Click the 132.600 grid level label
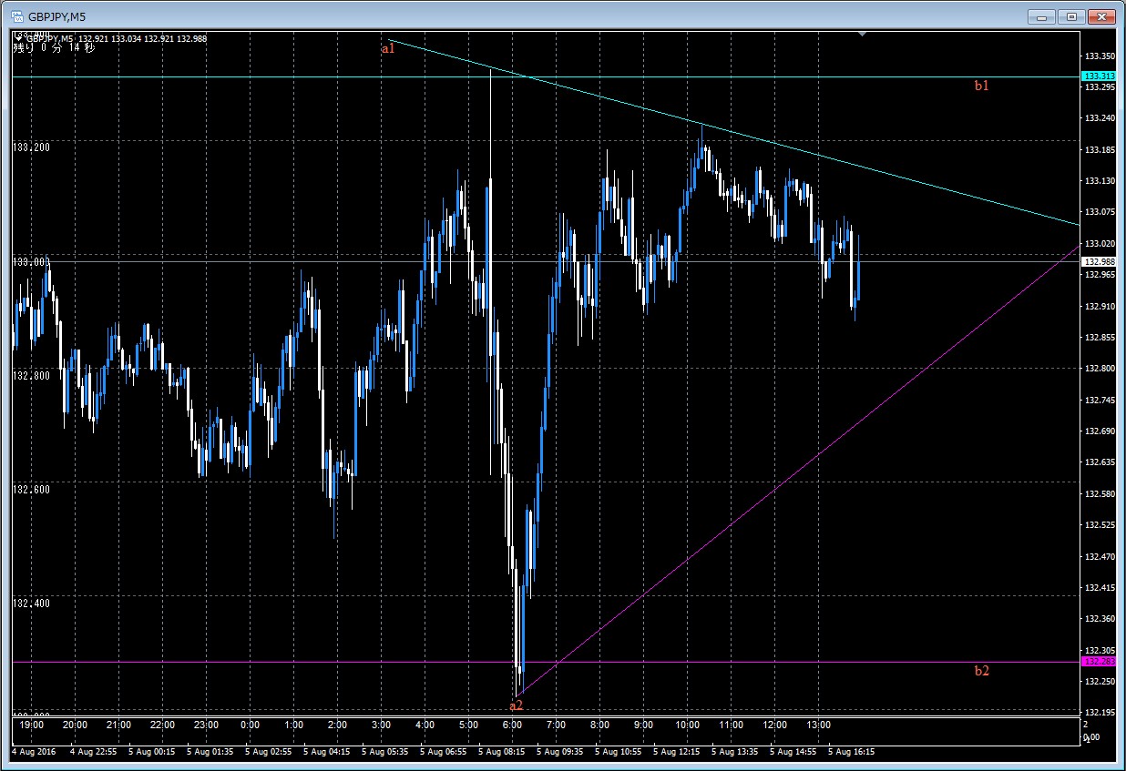The height and width of the screenshot is (771, 1126). click(x=31, y=489)
